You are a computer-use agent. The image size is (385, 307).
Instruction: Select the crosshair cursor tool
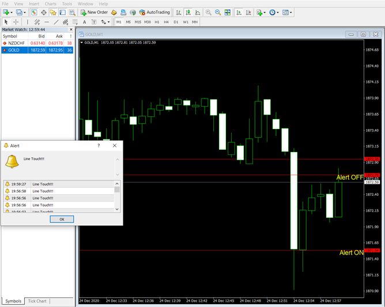(x=16, y=22)
